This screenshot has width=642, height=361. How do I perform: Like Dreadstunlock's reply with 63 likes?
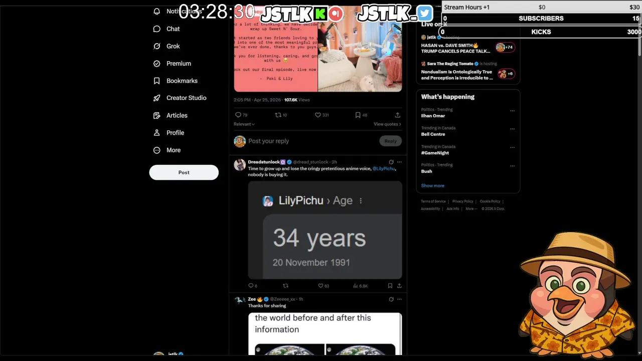click(x=320, y=286)
